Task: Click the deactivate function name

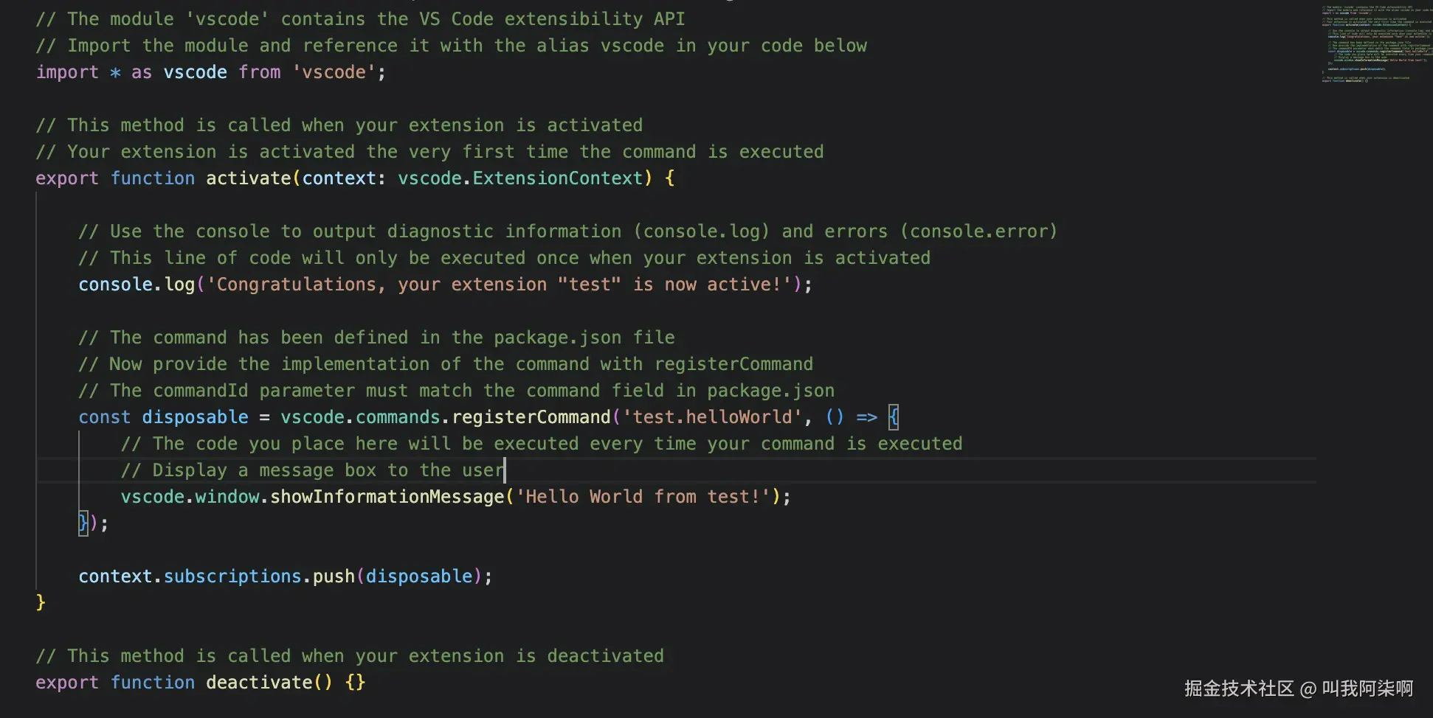Action: pos(259,683)
